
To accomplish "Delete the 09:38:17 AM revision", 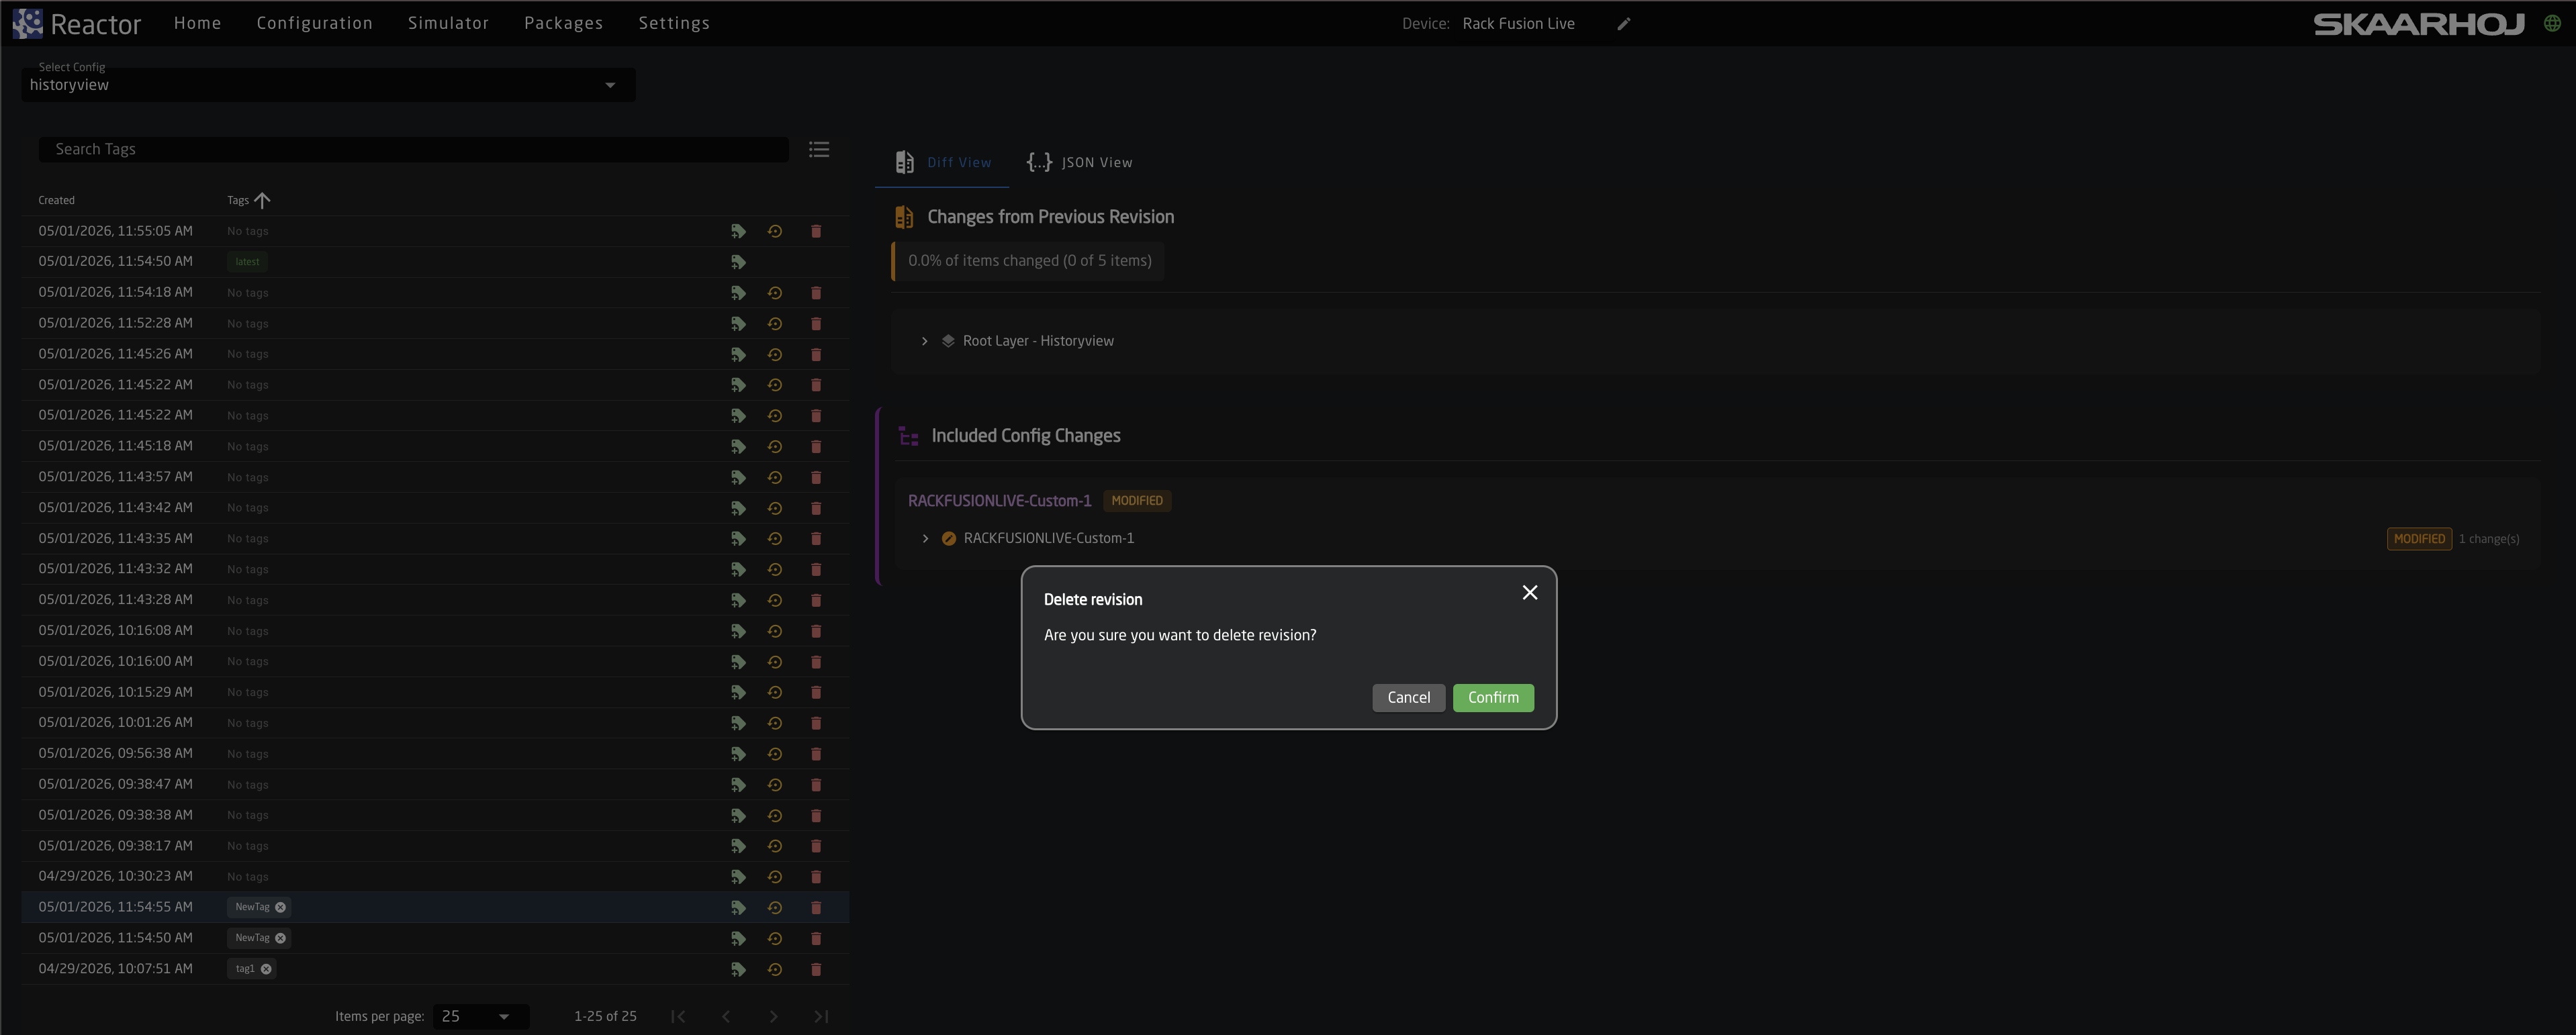I will (816, 846).
